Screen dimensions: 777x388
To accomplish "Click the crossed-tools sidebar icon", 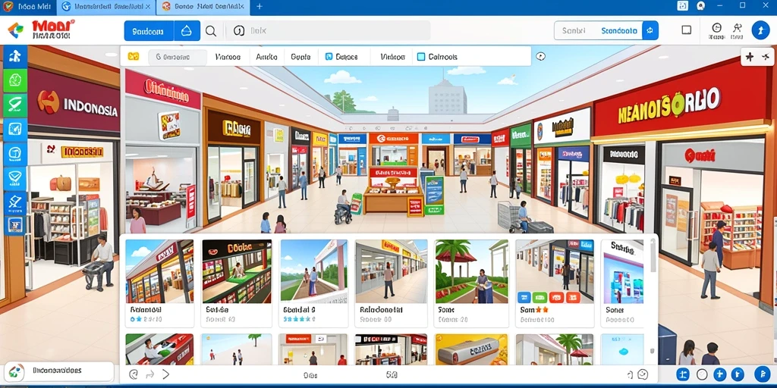I will click(x=15, y=202).
